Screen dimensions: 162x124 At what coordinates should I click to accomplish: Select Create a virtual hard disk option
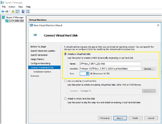tap(65, 54)
